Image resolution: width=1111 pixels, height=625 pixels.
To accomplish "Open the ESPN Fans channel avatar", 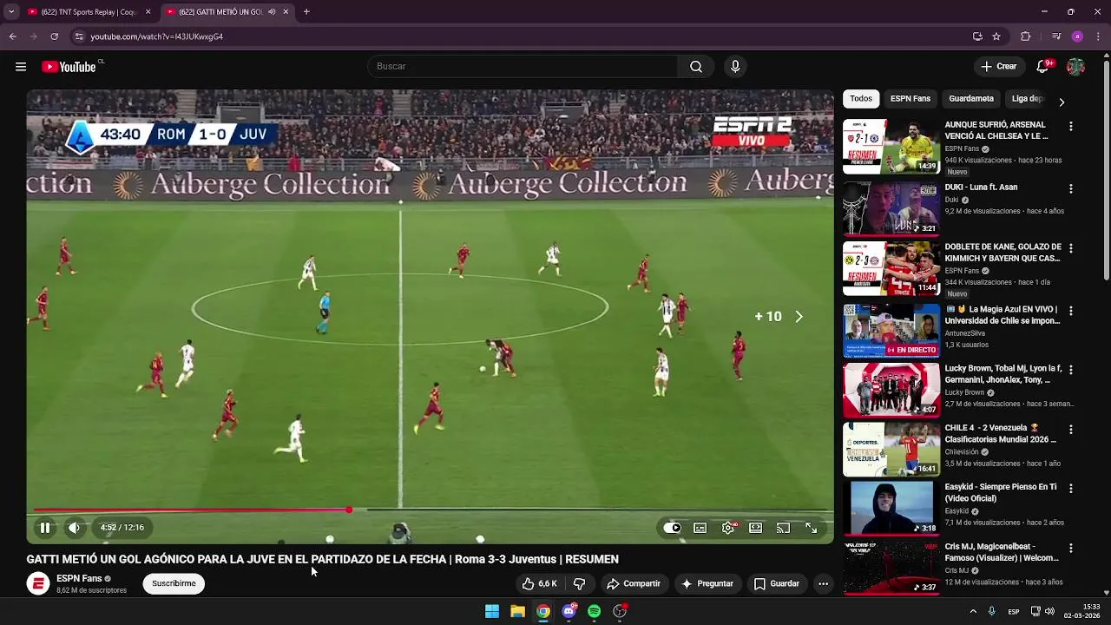I will 38,583.
